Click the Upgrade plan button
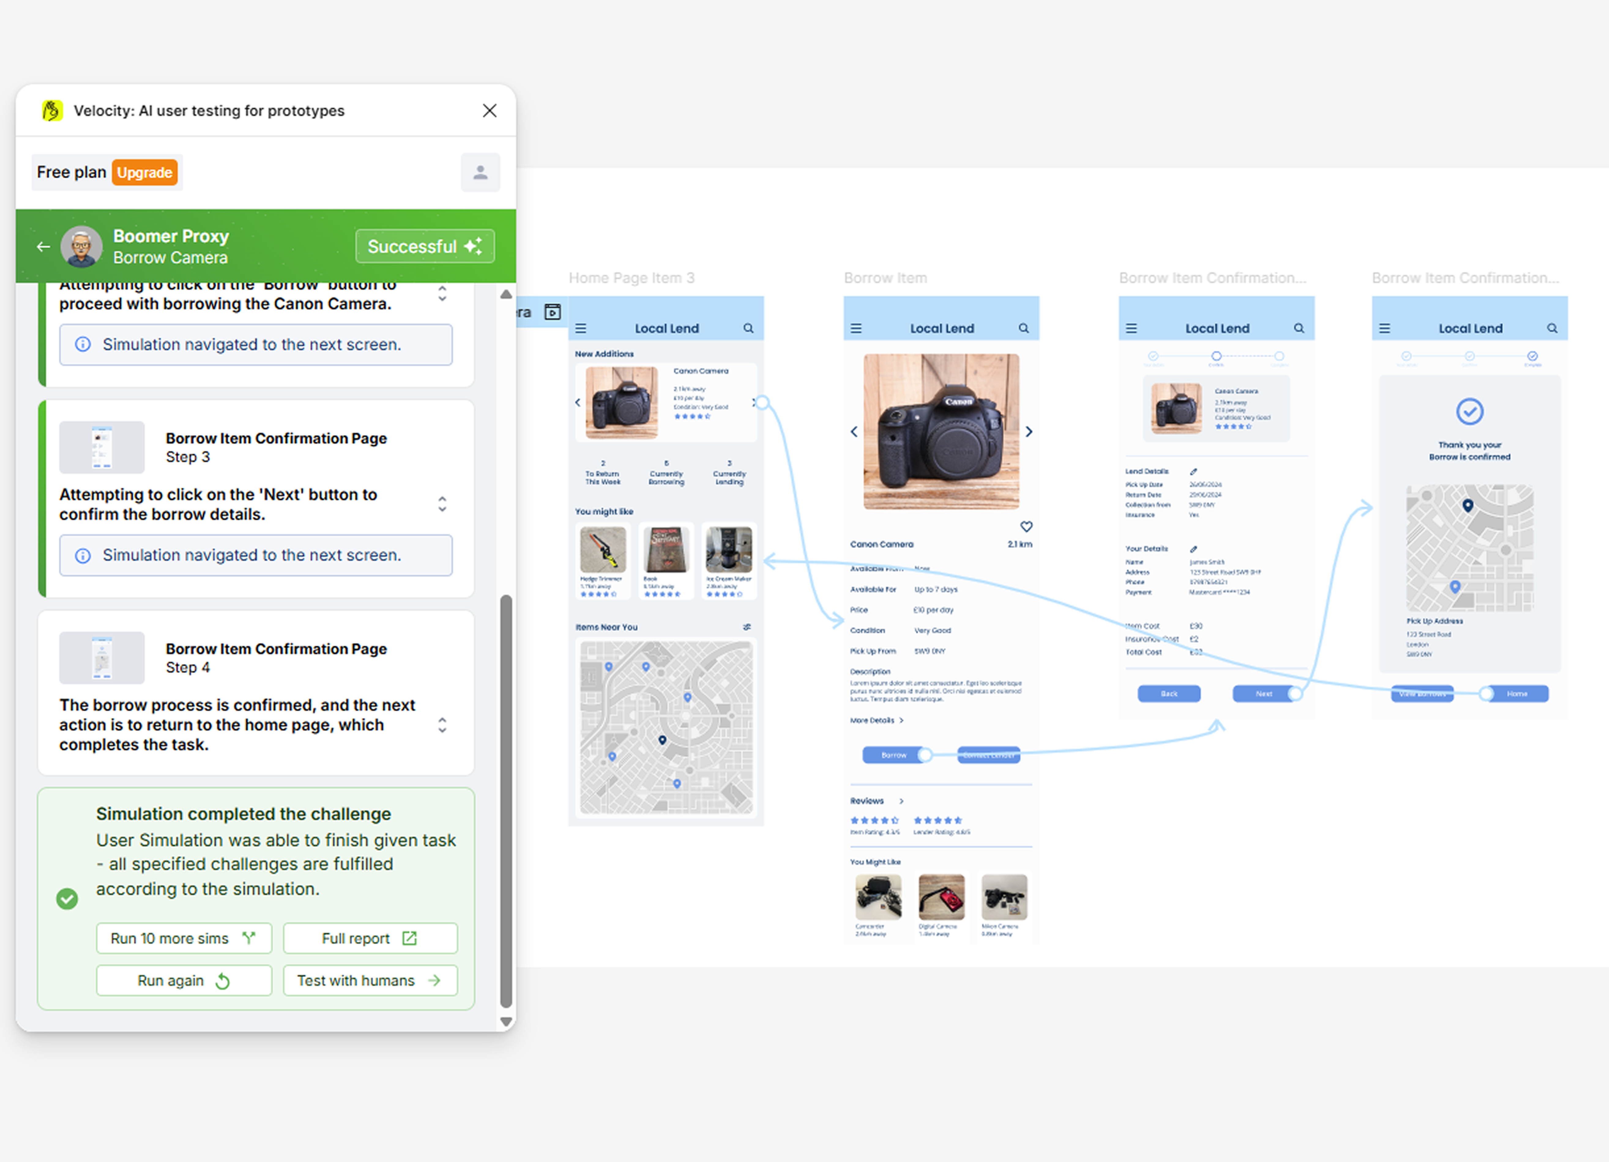The height and width of the screenshot is (1162, 1609). (x=145, y=172)
